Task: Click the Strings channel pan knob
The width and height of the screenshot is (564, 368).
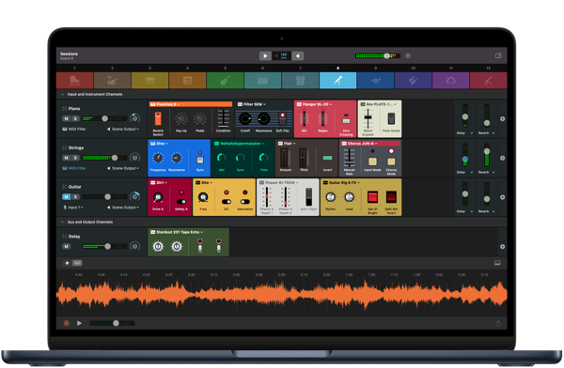Action: (x=134, y=157)
